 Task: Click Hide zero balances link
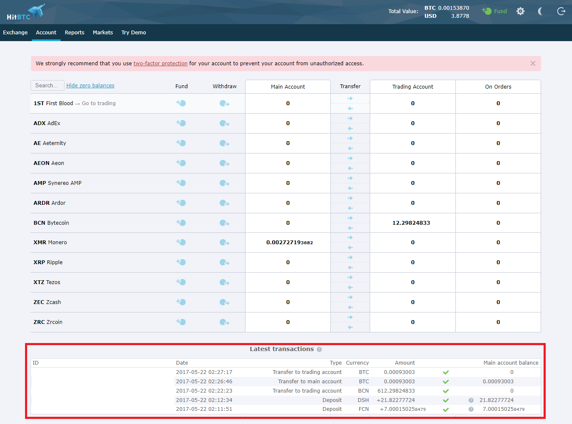pyautogui.click(x=90, y=86)
